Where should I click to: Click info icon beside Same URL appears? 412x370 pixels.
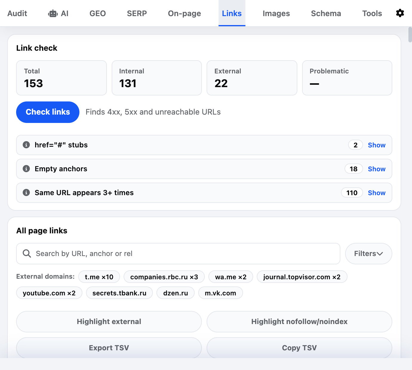click(x=26, y=192)
